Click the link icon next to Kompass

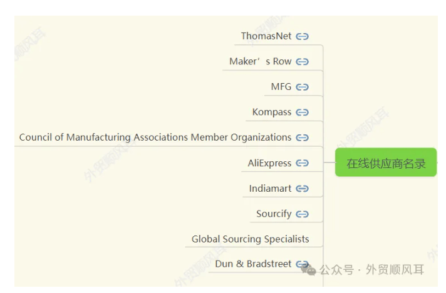pyautogui.click(x=302, y=112)
